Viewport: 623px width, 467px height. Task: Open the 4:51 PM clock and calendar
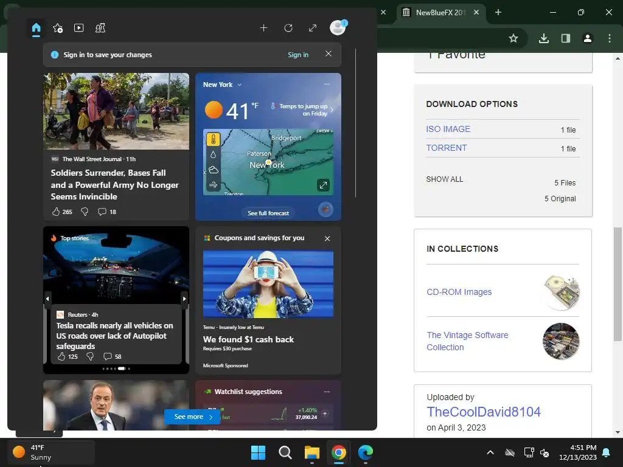point(578,452)
